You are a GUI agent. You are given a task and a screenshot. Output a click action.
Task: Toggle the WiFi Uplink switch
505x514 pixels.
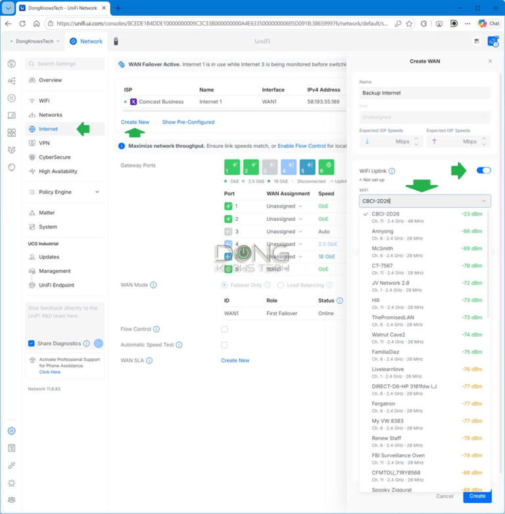484,170
